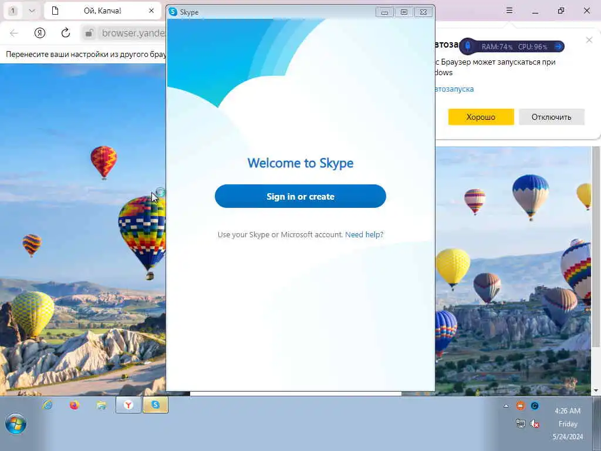The height and width of the screenshot is (451, 601).
Task: Open the network tray icon
Action: click(521, 423)
